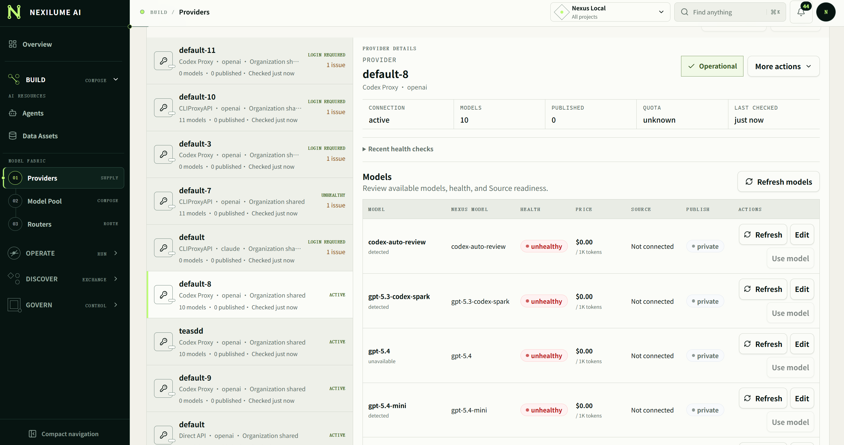The height and width of the screenshot is (445, 844).
Task: Collapse the BUILD navigation section
Action: click(116, 79)
